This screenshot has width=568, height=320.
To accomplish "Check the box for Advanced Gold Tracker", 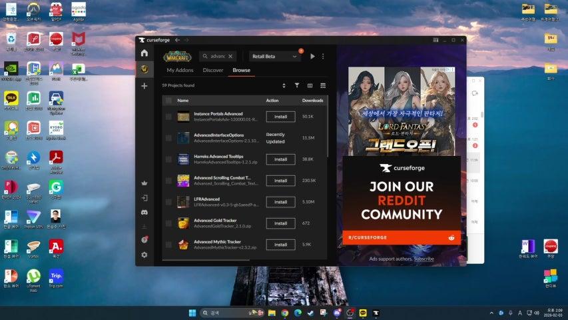I will point(168,223).
